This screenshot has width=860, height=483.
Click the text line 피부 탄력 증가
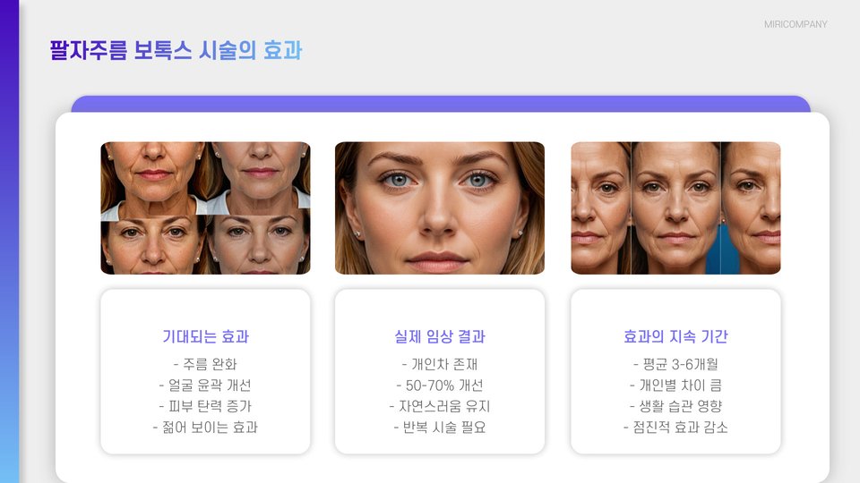[205, 406]
